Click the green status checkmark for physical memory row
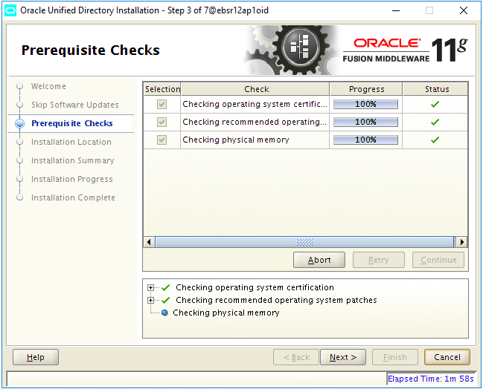This screenshot has width=483, height=389. pos(435,140)
